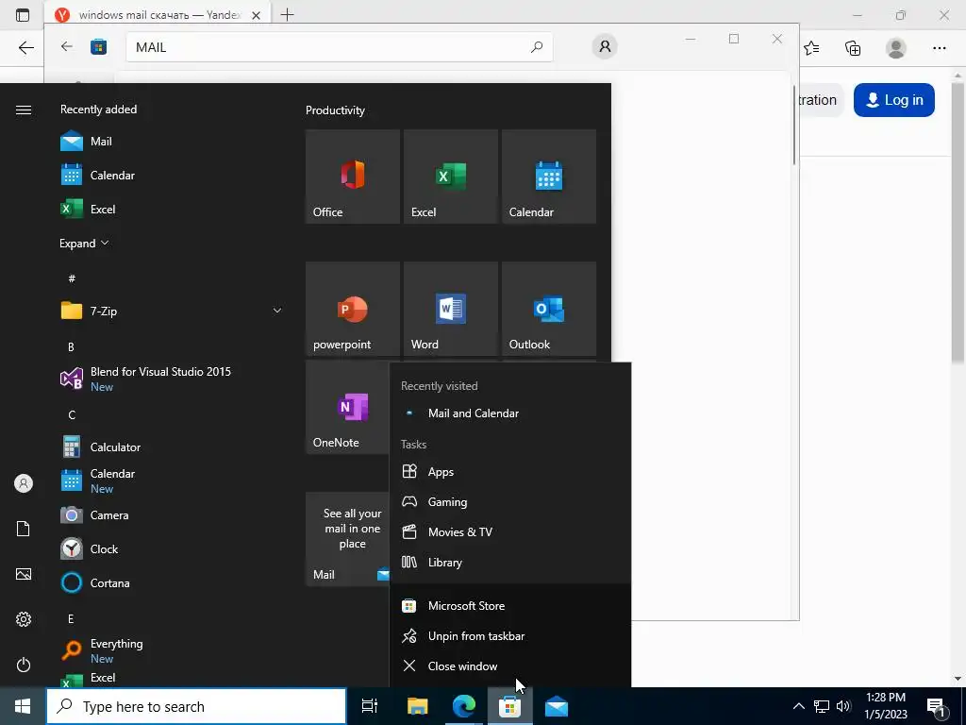Click the Office tile

click(353, 177)
